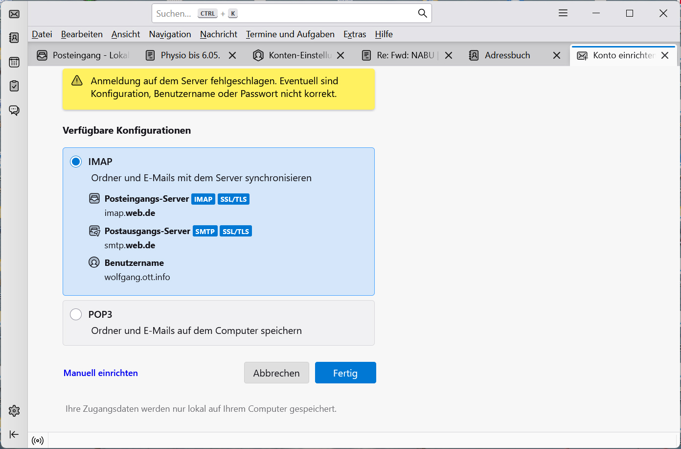Click the 'Manuell einrichten' link

(x=101, y=373)
